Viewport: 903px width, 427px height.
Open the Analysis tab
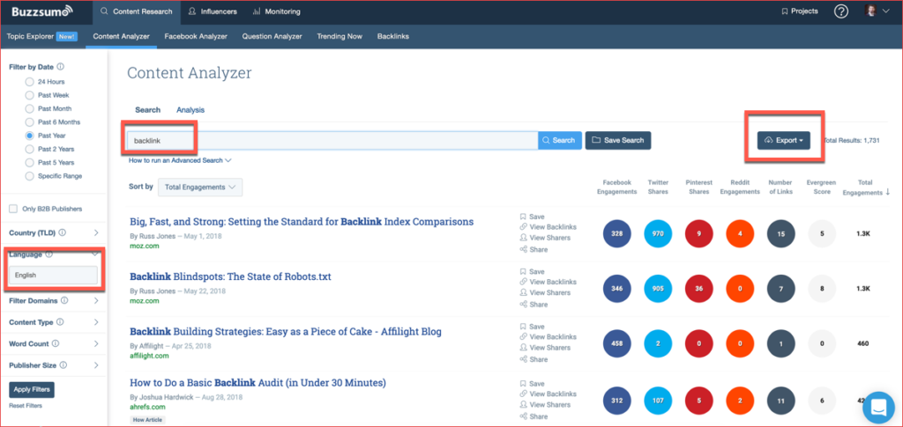click(190, 110)
